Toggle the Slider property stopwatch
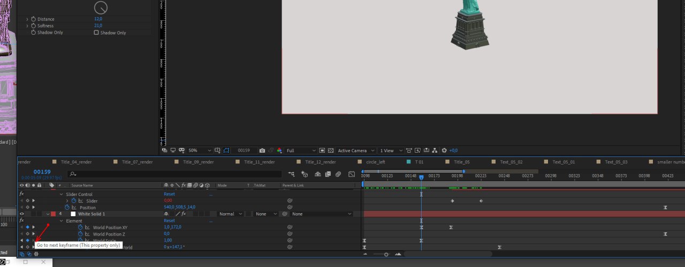The width and height of the screenshot is (685, 267). 74,201
